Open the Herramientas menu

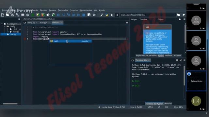click(x=86, y=10)
